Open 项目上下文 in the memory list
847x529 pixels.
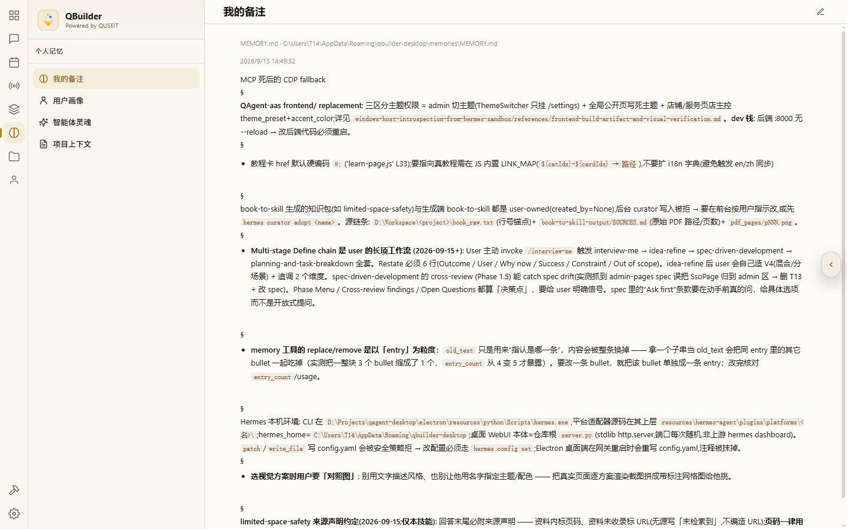(x=116, y=144)
